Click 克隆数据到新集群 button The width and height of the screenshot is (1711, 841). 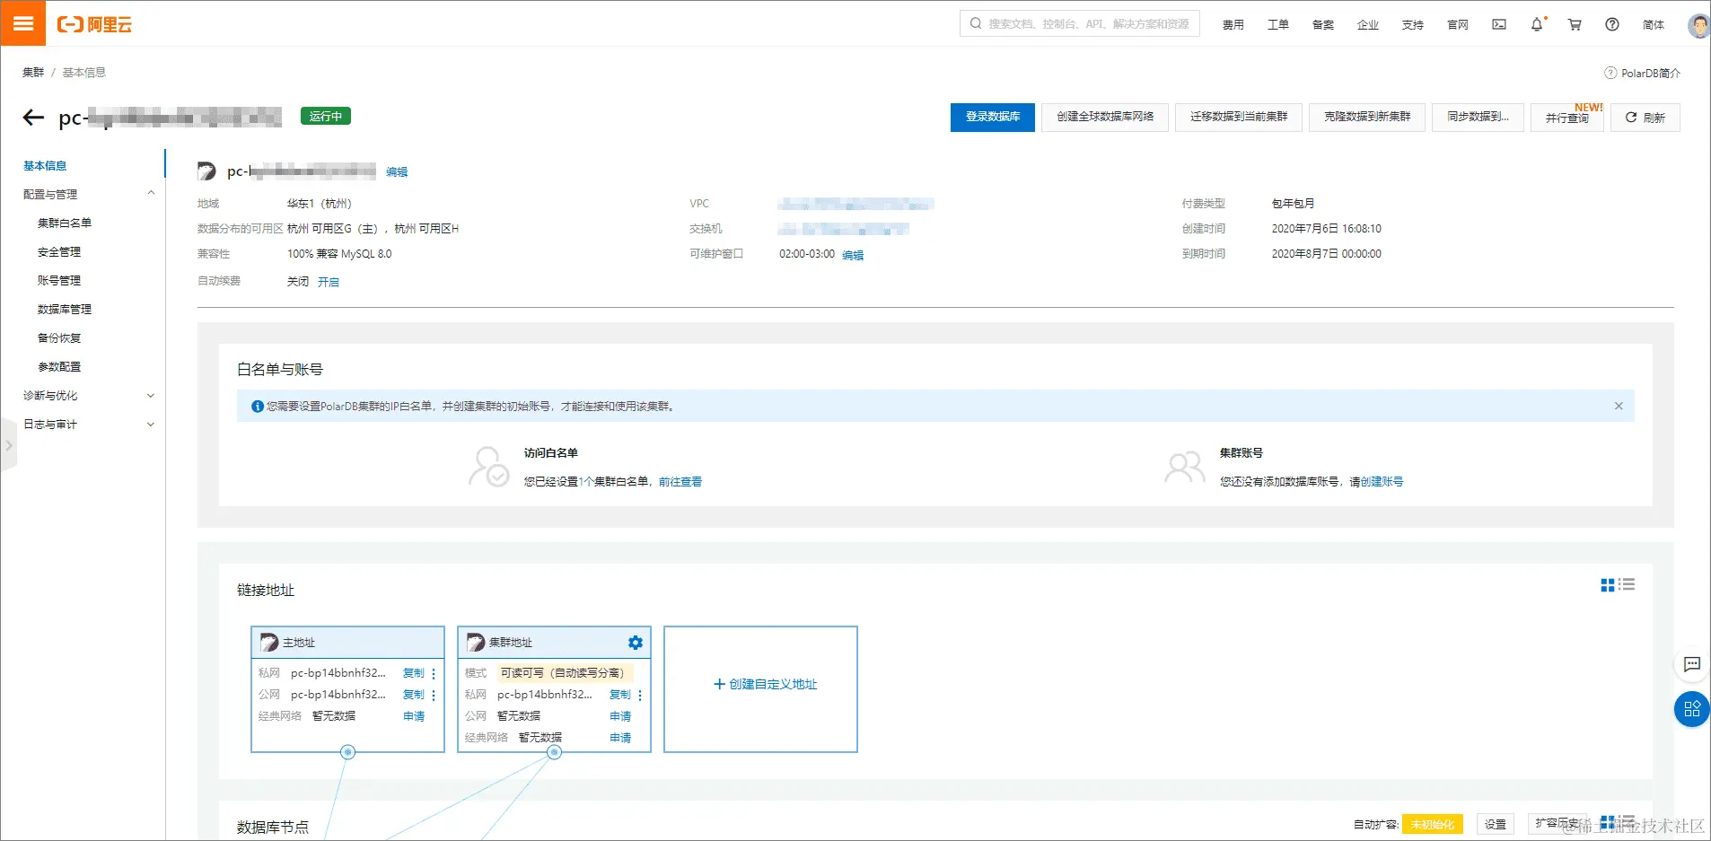[x=1367, y=117]
